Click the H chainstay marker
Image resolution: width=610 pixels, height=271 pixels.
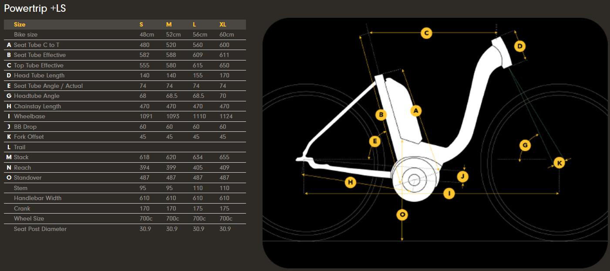point(350,182)
